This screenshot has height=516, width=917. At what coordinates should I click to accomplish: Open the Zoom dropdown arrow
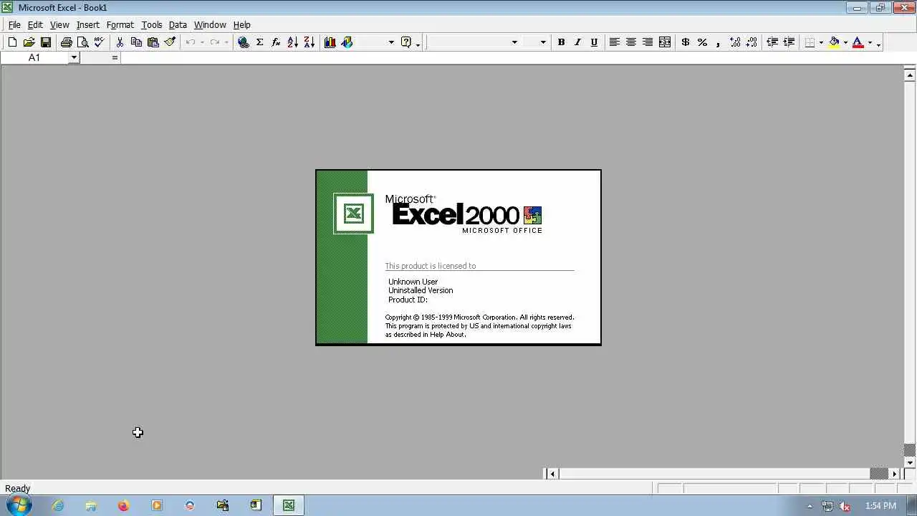point(391,42)
